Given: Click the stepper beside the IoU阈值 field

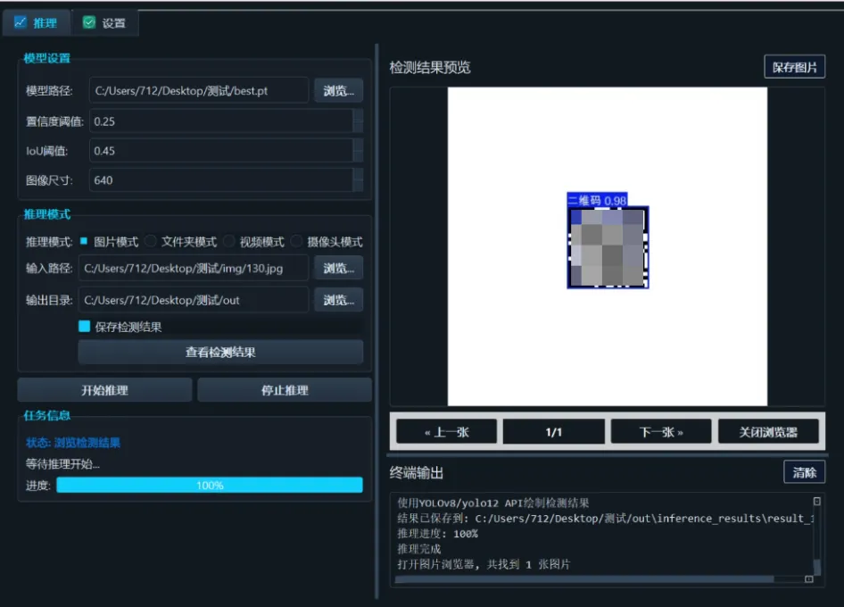Looking at the screenshot, I should click(357, 150).
